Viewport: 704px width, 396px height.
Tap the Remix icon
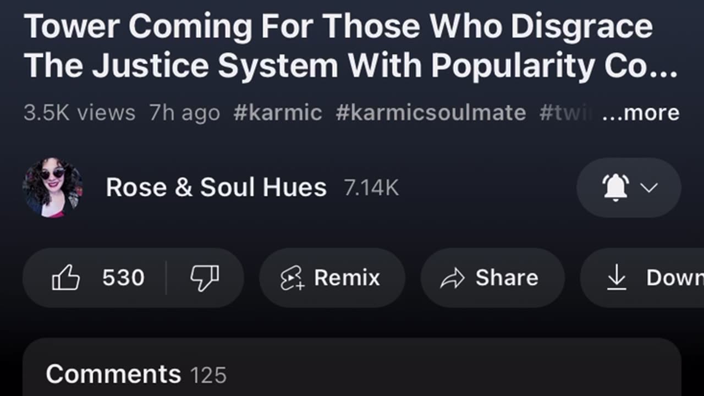click(292, 278)
